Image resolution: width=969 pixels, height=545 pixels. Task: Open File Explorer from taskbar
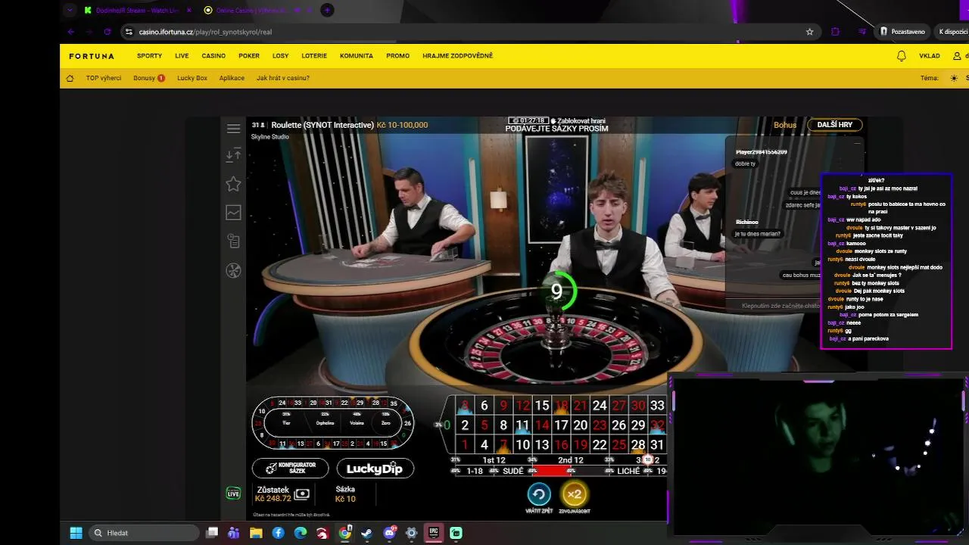tap(256, 533)
